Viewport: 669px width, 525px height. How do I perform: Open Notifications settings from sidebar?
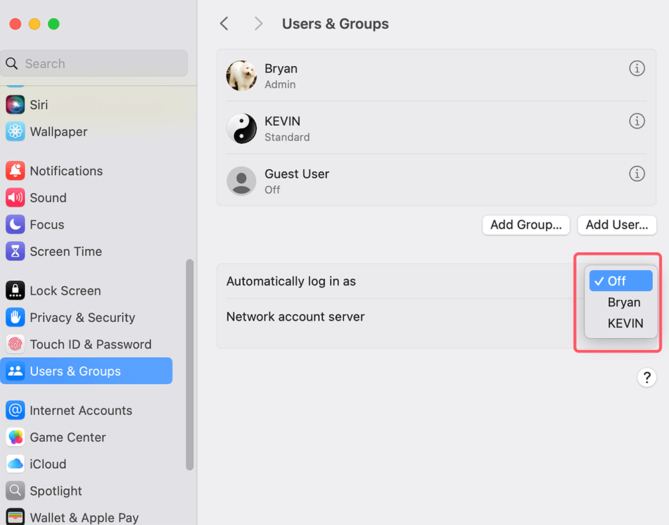point(65,171)
